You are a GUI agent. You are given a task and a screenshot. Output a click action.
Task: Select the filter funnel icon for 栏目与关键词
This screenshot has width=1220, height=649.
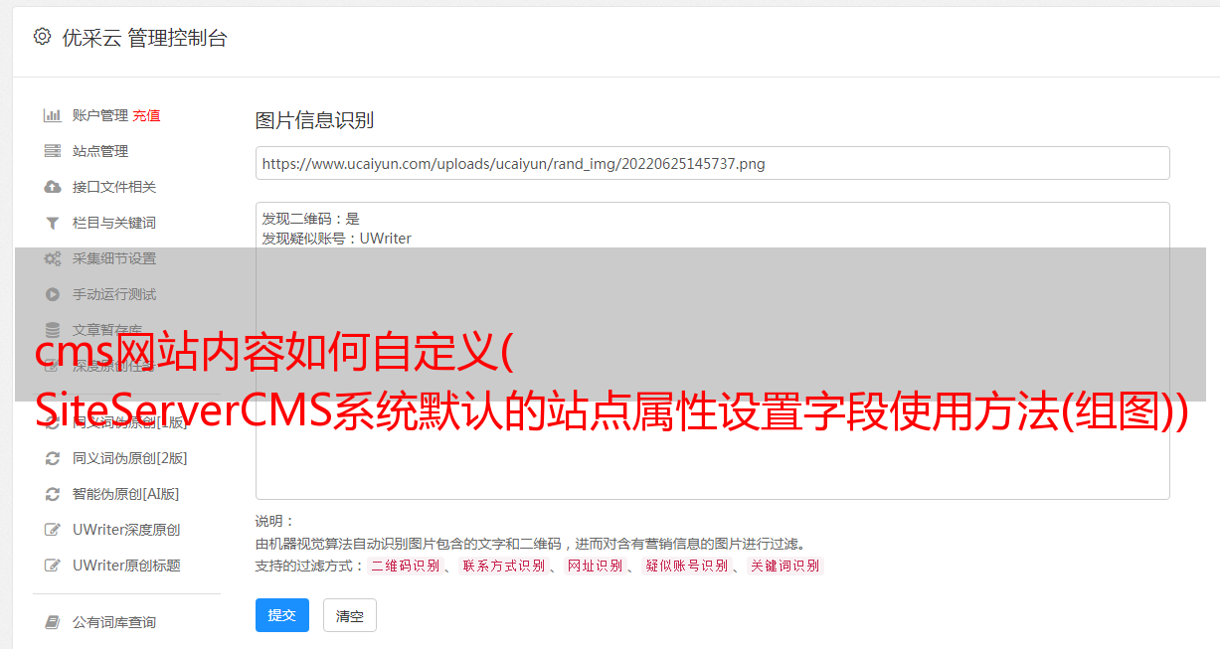(x=53, y=223)
